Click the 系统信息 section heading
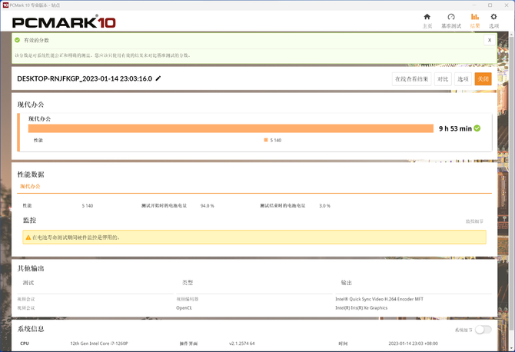The image size is (515, 352). tap(31, 329)
